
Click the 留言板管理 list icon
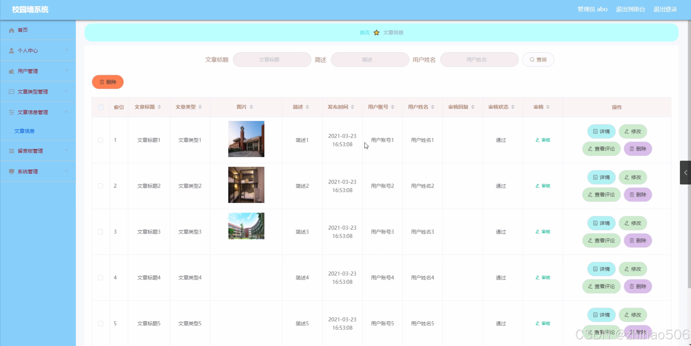click(x=11, y=151)
